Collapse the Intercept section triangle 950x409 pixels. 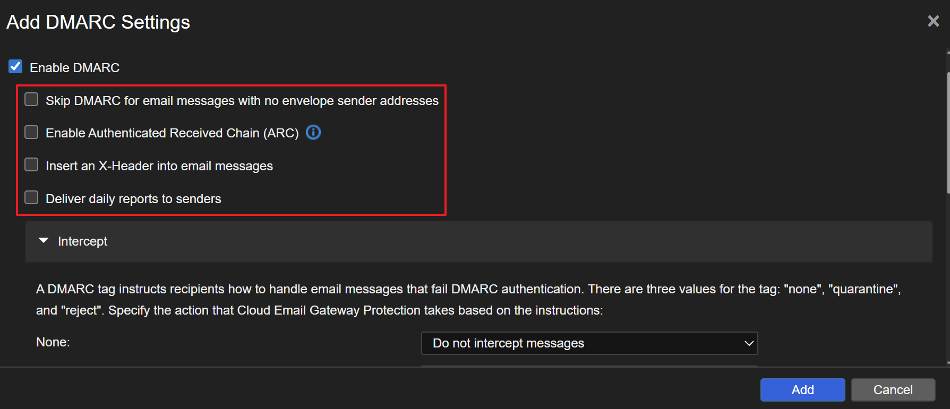(x=44, y=241)
